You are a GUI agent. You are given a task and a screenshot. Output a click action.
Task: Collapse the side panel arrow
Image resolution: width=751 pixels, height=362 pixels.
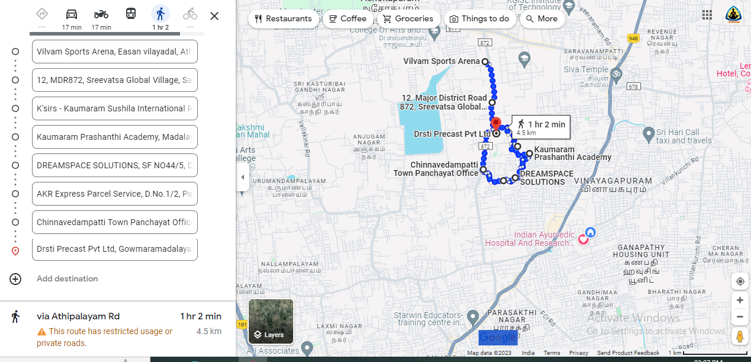242,177
